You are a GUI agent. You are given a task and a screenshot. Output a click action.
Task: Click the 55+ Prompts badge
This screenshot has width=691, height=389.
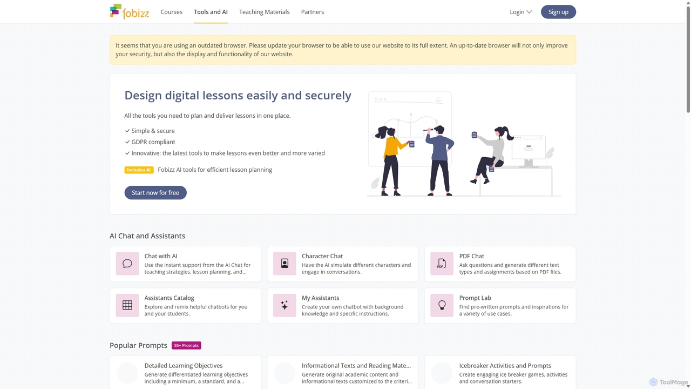(186, 345)
